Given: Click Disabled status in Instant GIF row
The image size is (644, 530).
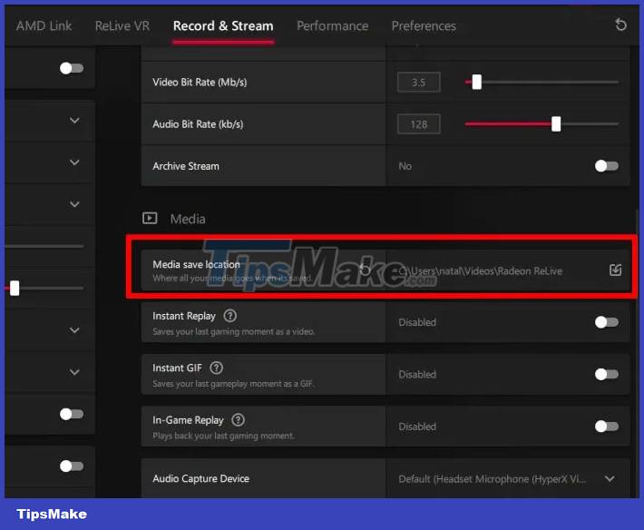Looking at the screenshot, I should pyautogui.click(x=417, y=374).
